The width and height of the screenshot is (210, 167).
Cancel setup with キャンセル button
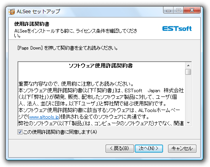click(182, 148)
